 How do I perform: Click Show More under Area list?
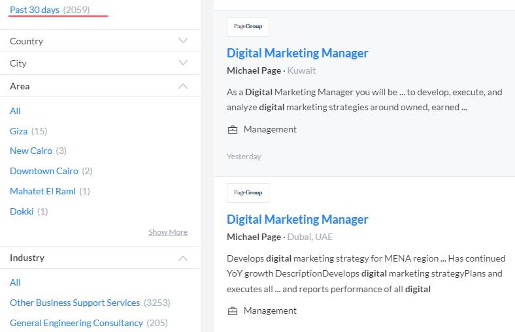pyautogui.click(x=168, y=232)
